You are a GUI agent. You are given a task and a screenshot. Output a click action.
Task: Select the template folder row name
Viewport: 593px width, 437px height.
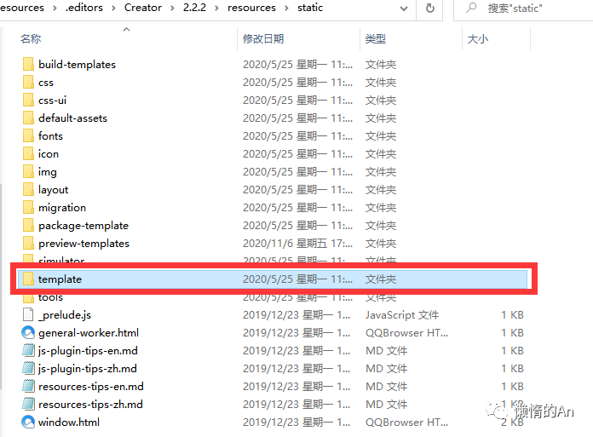point(60,279)
